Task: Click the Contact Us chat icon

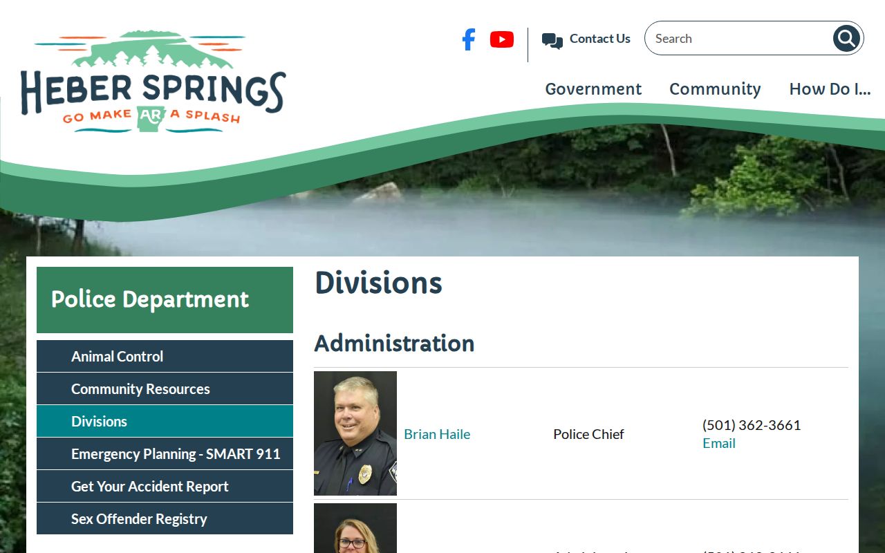Action: coord(552,41)
